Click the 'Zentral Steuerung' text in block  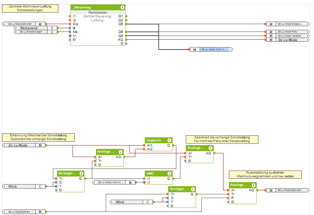click(97, 16)
